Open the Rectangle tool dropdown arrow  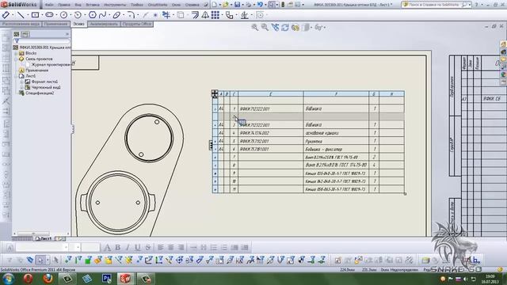pos(41,15)
